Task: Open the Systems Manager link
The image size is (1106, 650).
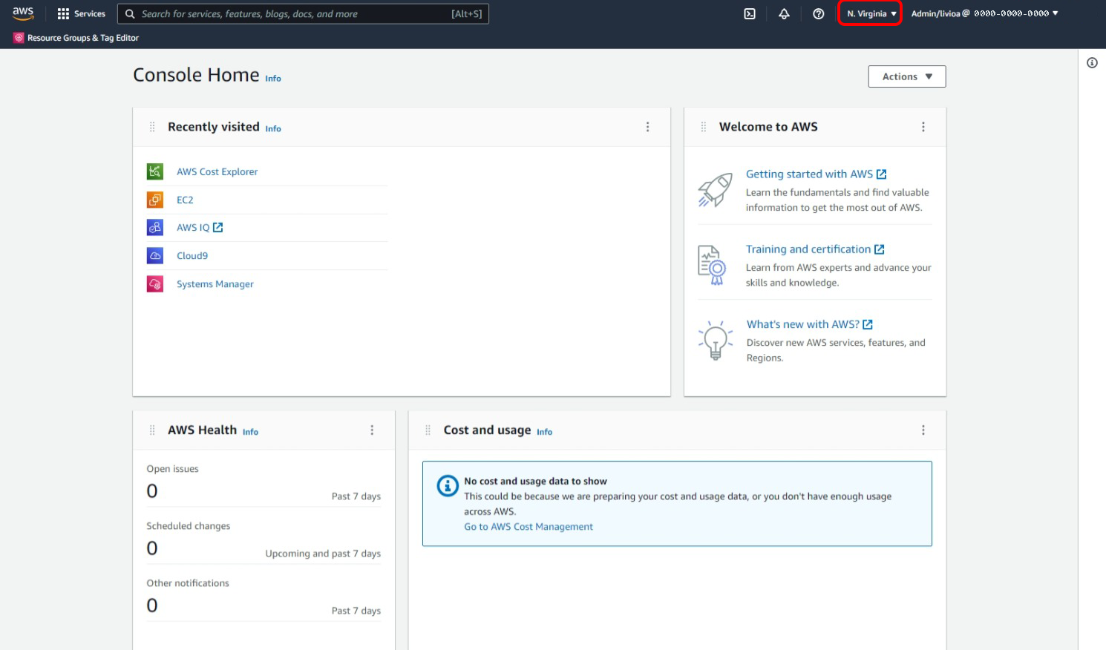Action: tap(215, 284)
